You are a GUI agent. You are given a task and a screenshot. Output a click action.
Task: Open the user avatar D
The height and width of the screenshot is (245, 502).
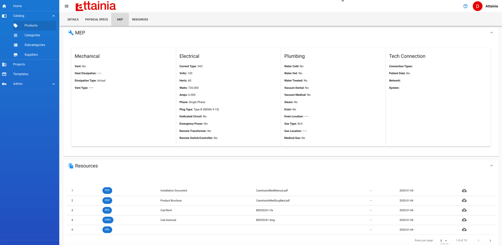[x=477, y=6]
